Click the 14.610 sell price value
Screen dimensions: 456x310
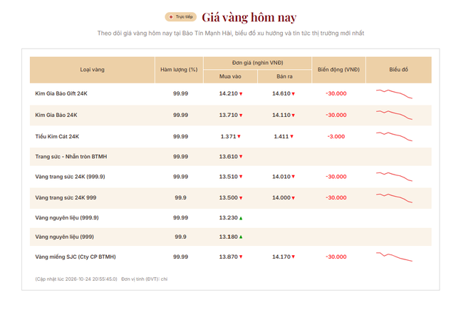[x=281, y=93]
